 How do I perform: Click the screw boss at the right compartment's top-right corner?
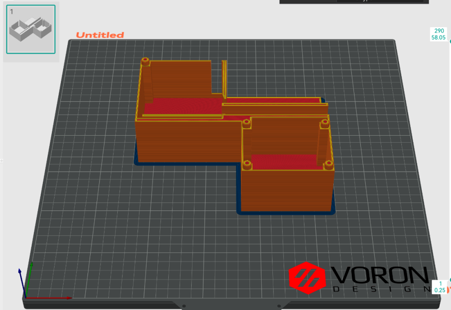tap(325, 123)
